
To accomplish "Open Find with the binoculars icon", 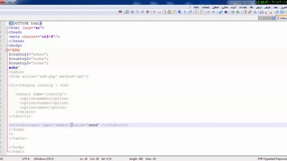I will [226, 12].
